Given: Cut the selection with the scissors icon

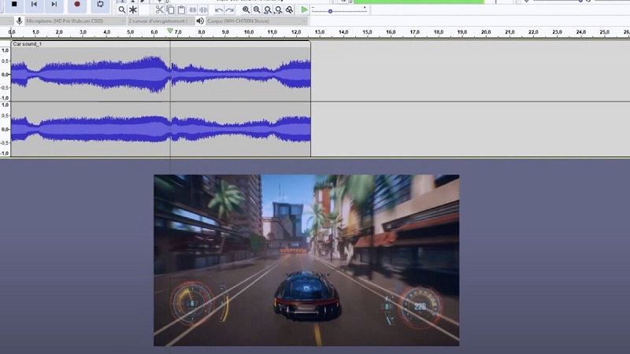Looking at the screenshot, I should coord(159,9).
